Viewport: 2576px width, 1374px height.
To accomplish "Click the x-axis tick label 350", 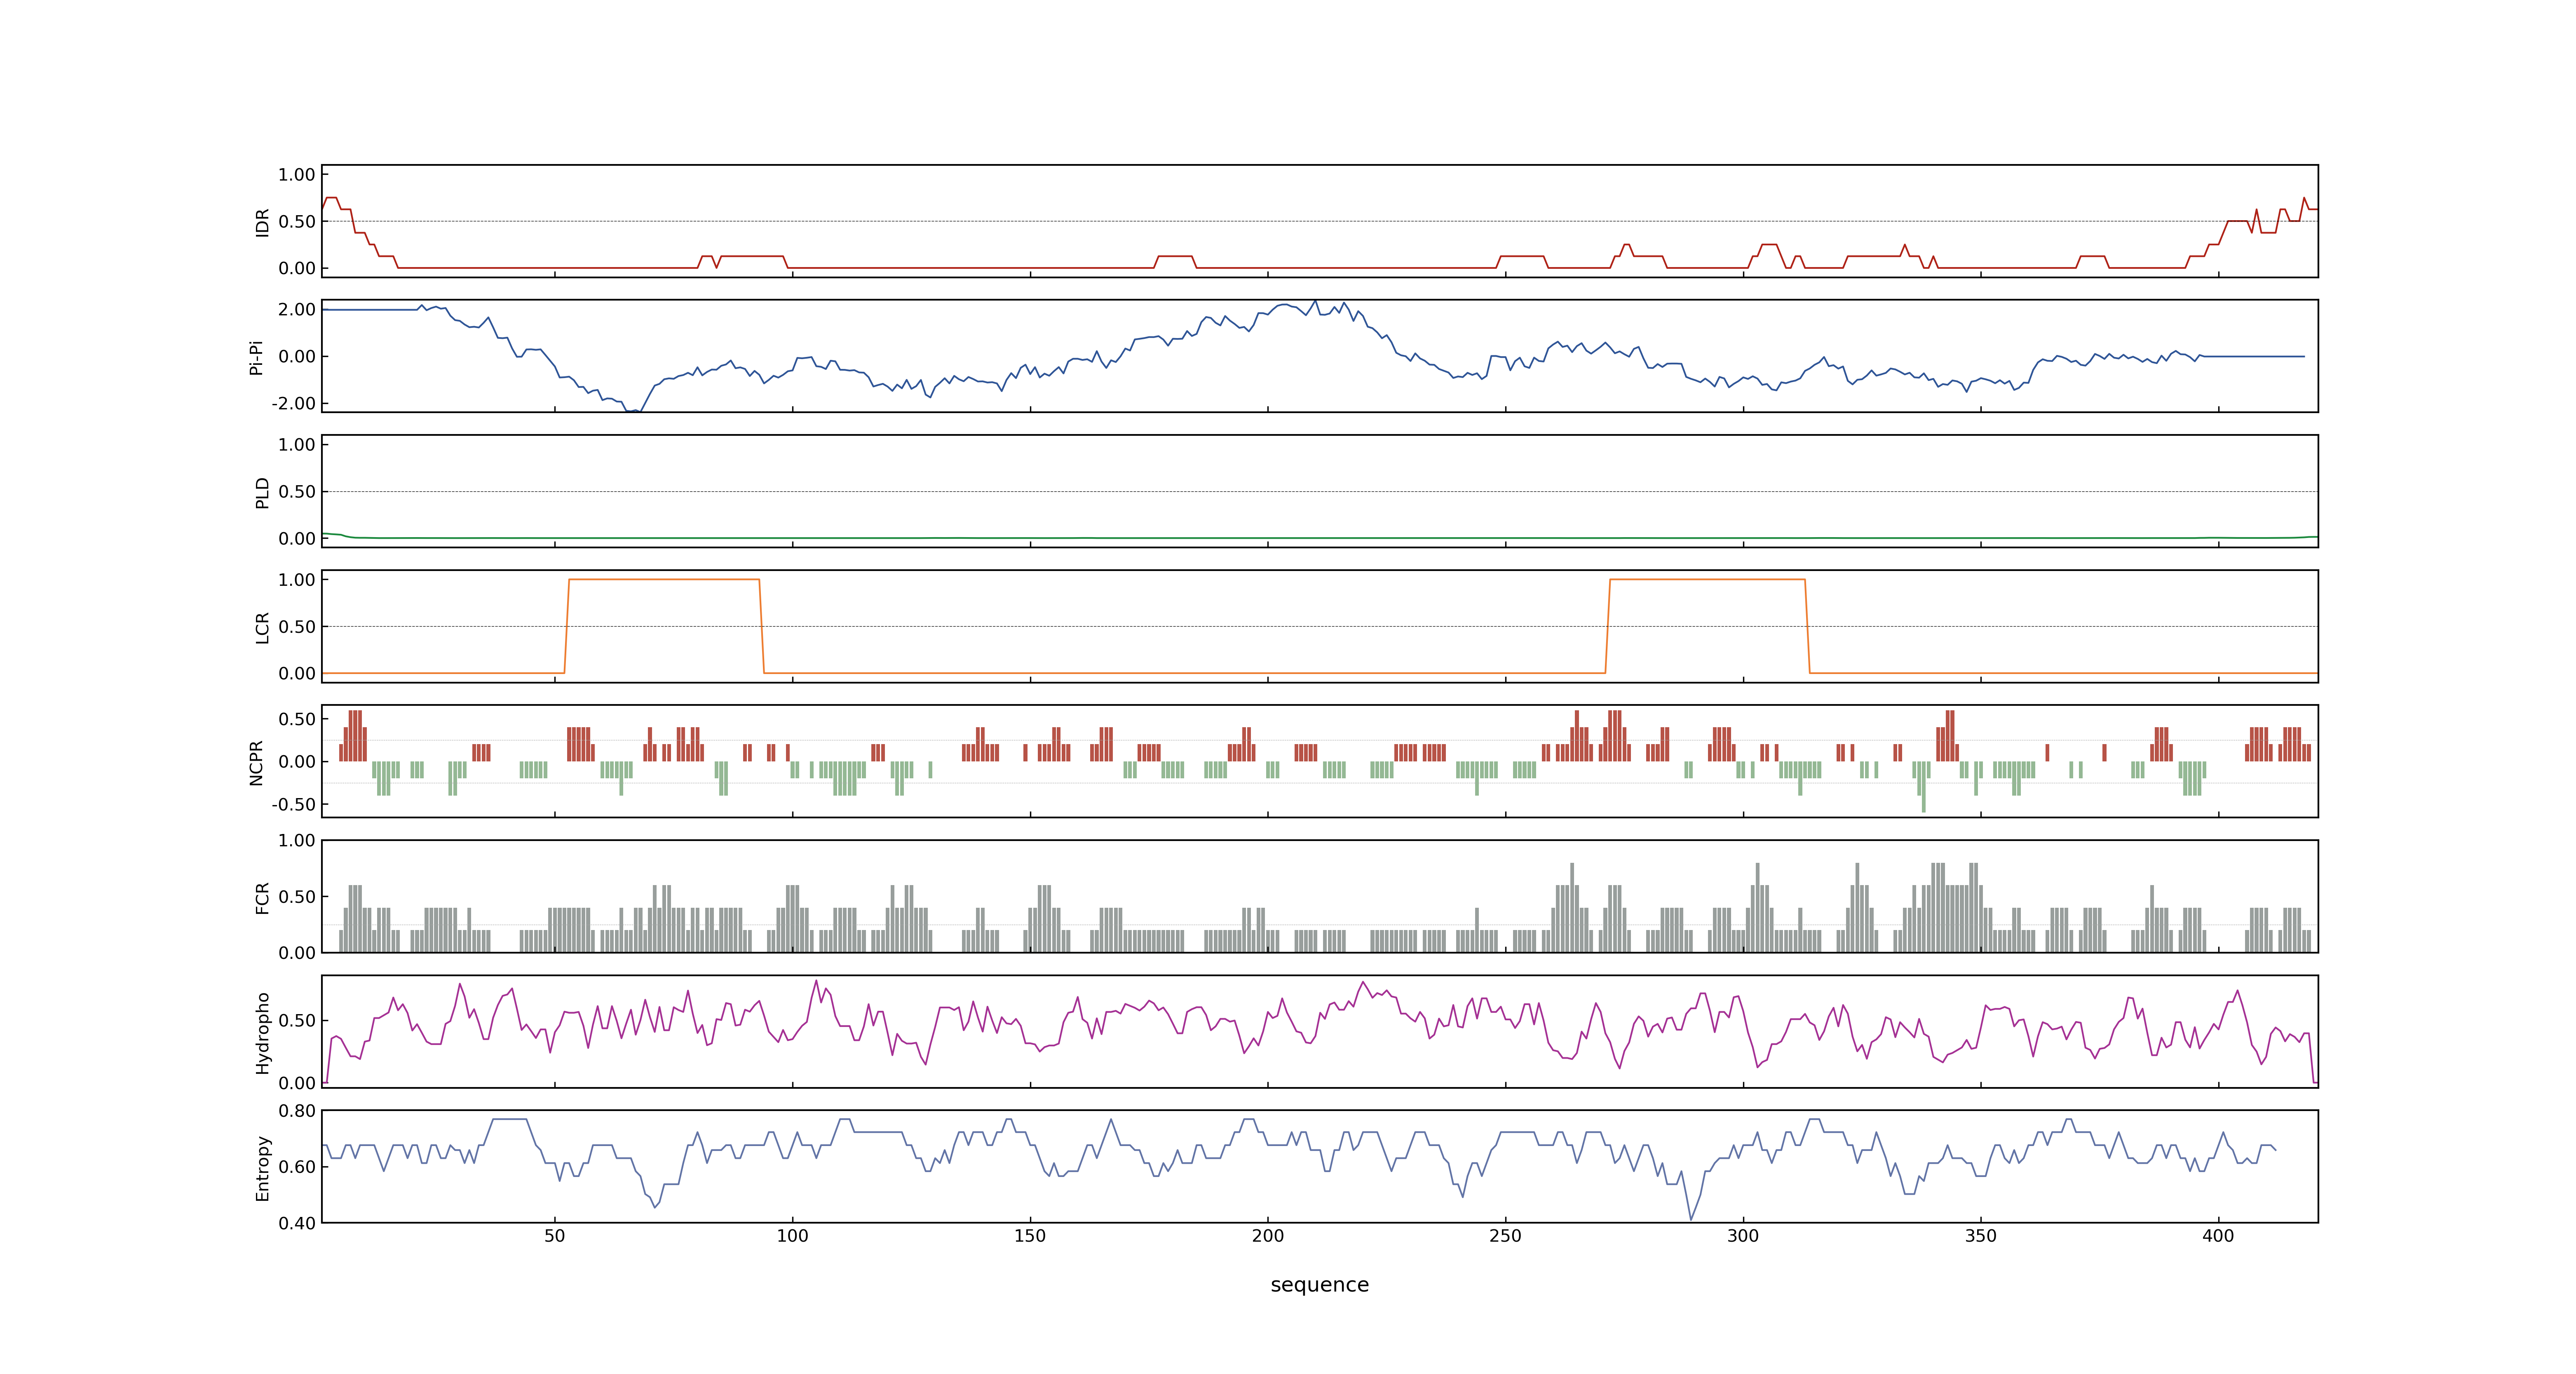I will click(x=1981, y=1235).
